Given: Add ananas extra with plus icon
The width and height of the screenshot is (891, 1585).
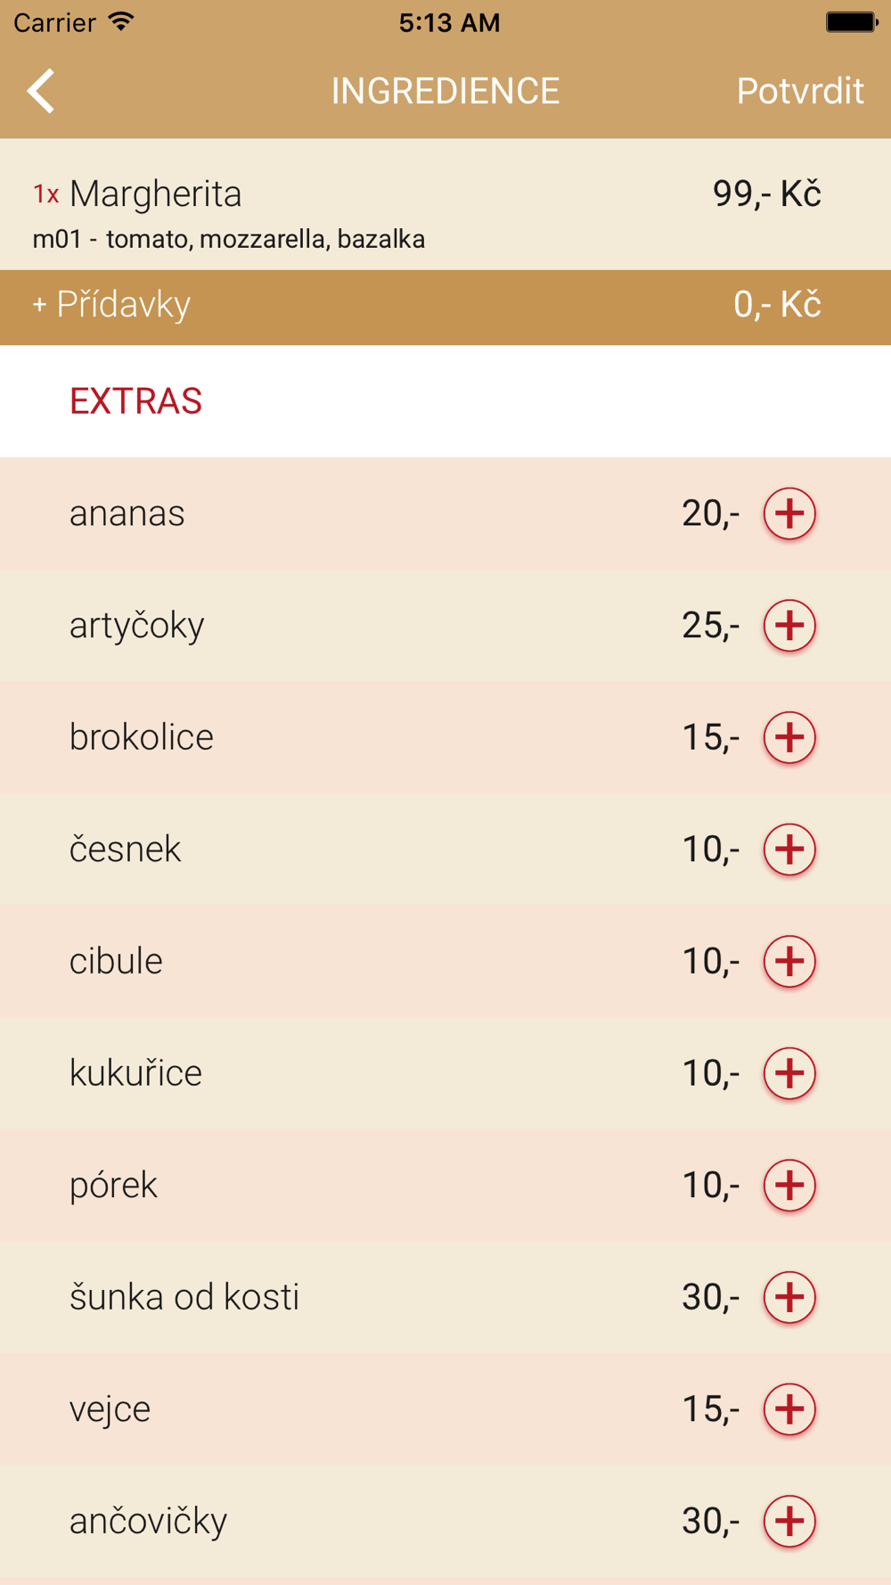Looking at the screenshot, I should (789, 513).
